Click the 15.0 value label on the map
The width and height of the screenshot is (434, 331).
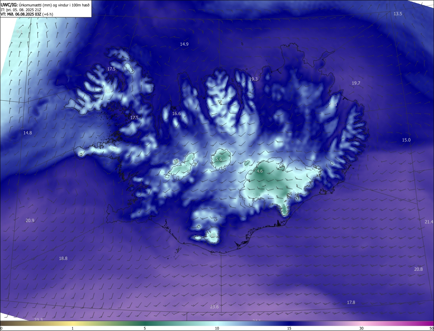tap(406, 140)
